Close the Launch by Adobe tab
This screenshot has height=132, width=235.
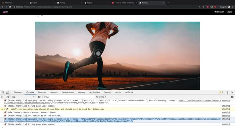(x=136, y=3)
